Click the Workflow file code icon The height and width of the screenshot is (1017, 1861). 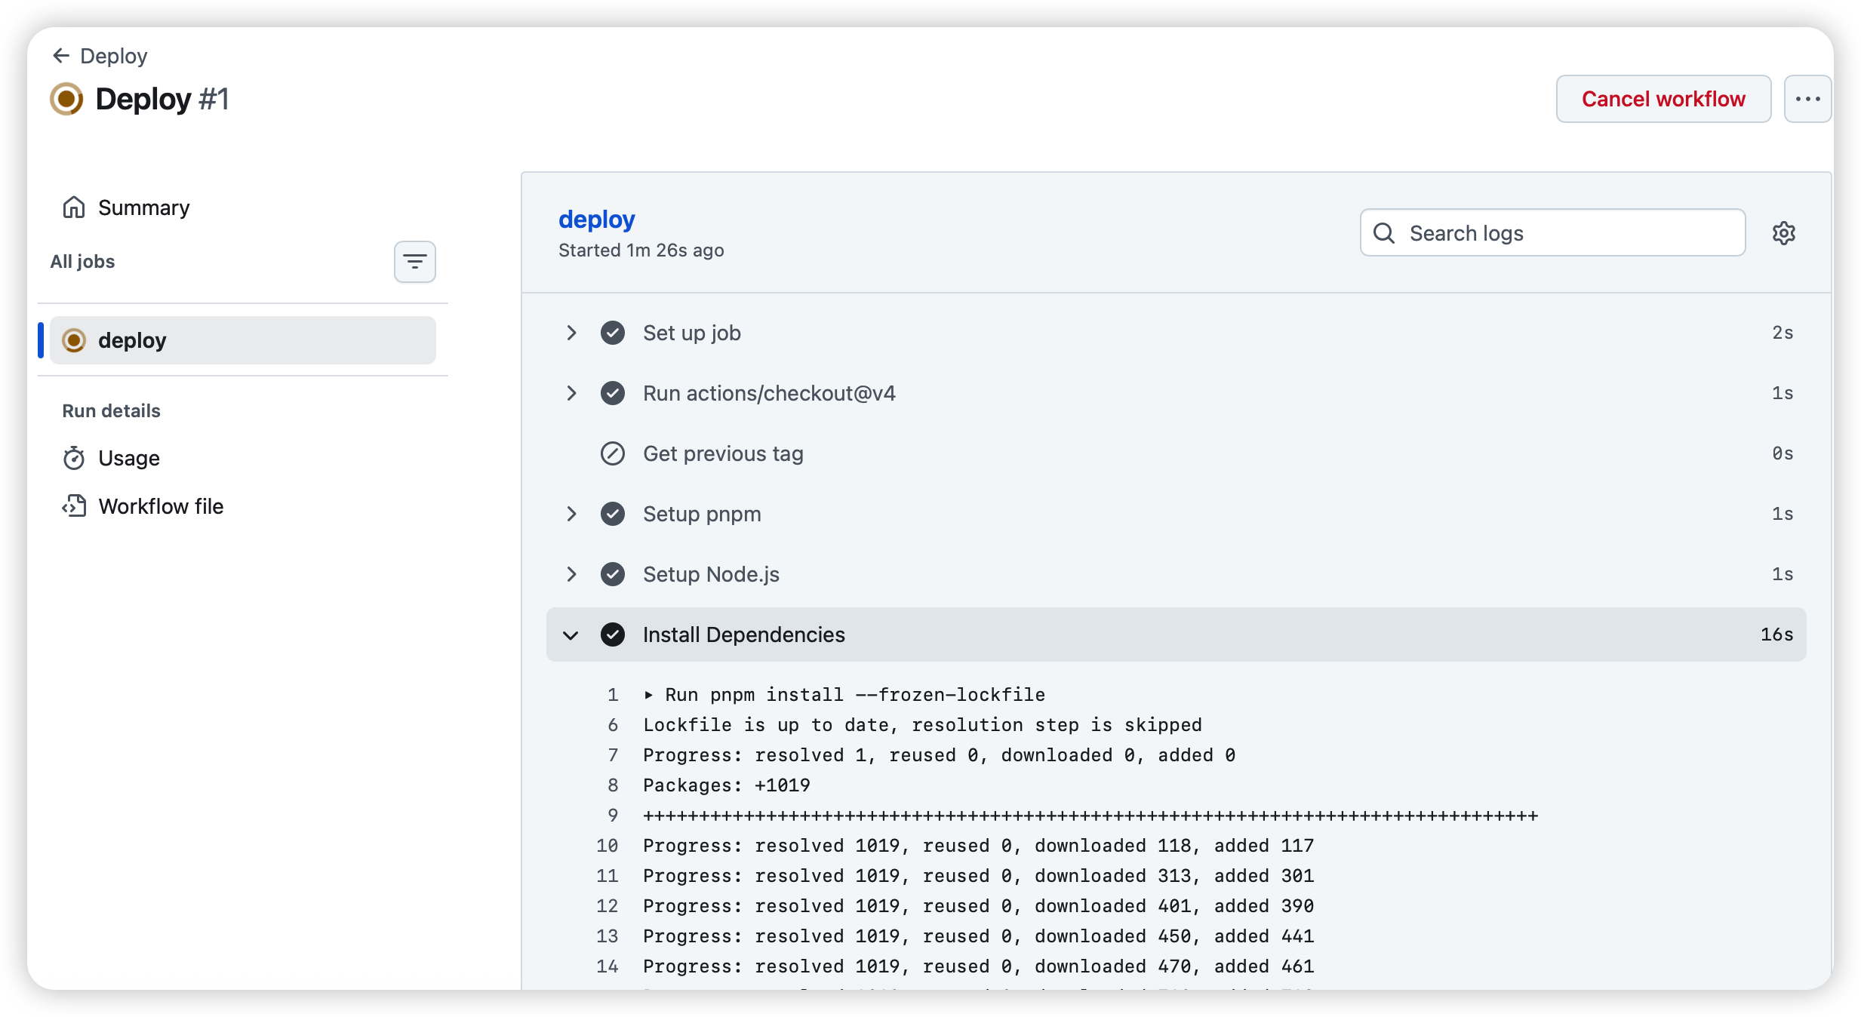74,506
